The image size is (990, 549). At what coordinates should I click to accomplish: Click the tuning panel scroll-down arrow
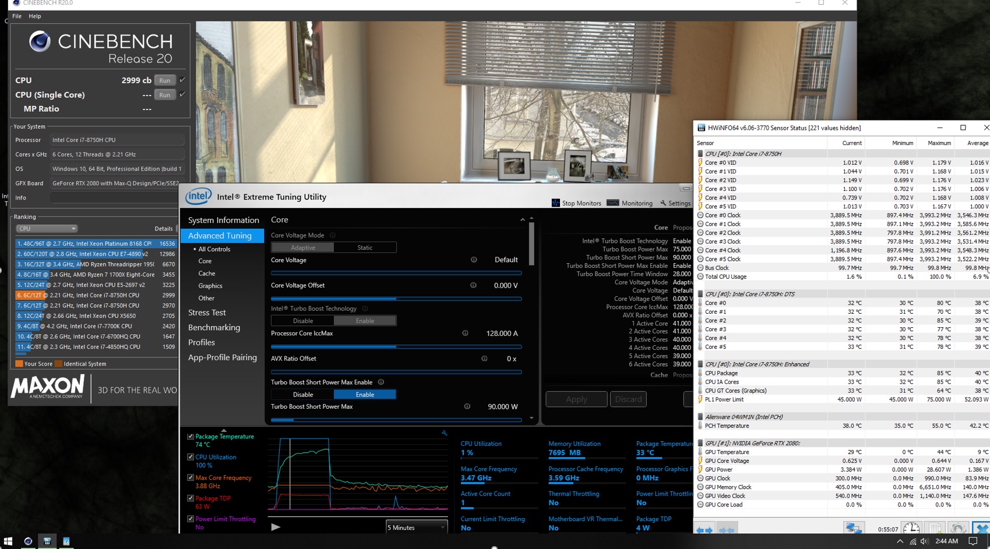[531, 418]
